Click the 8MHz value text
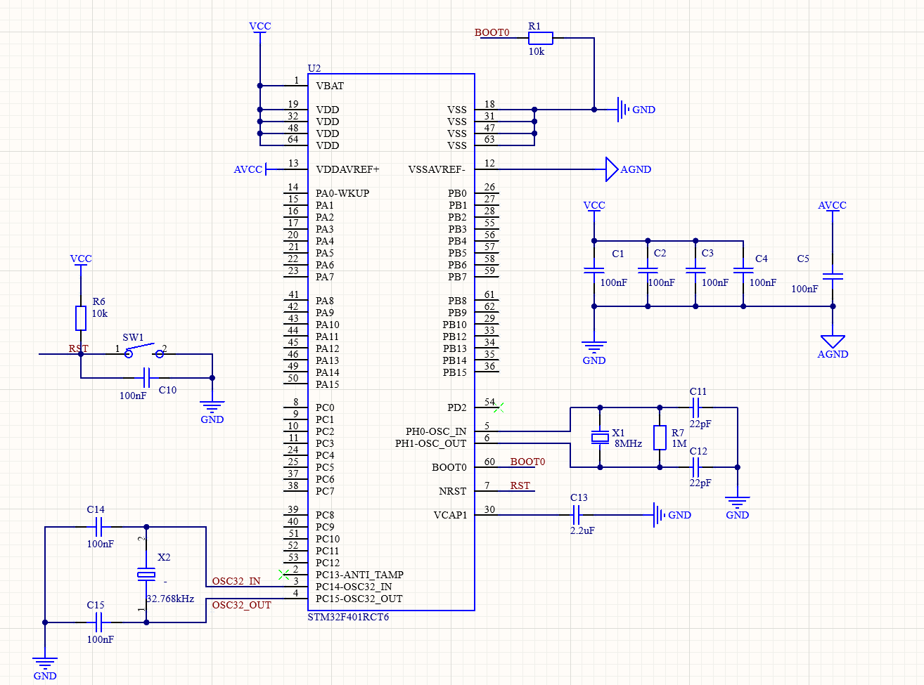 click(629, 443)
